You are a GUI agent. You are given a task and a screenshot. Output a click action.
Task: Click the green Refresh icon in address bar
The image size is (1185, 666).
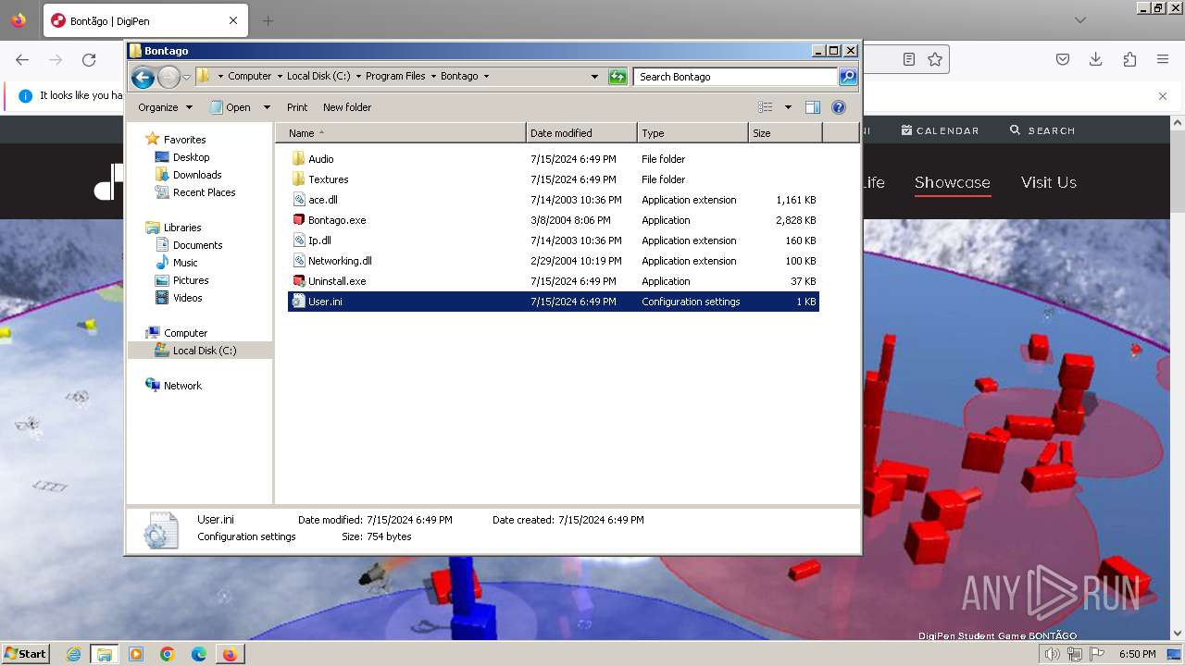point(617,77)
